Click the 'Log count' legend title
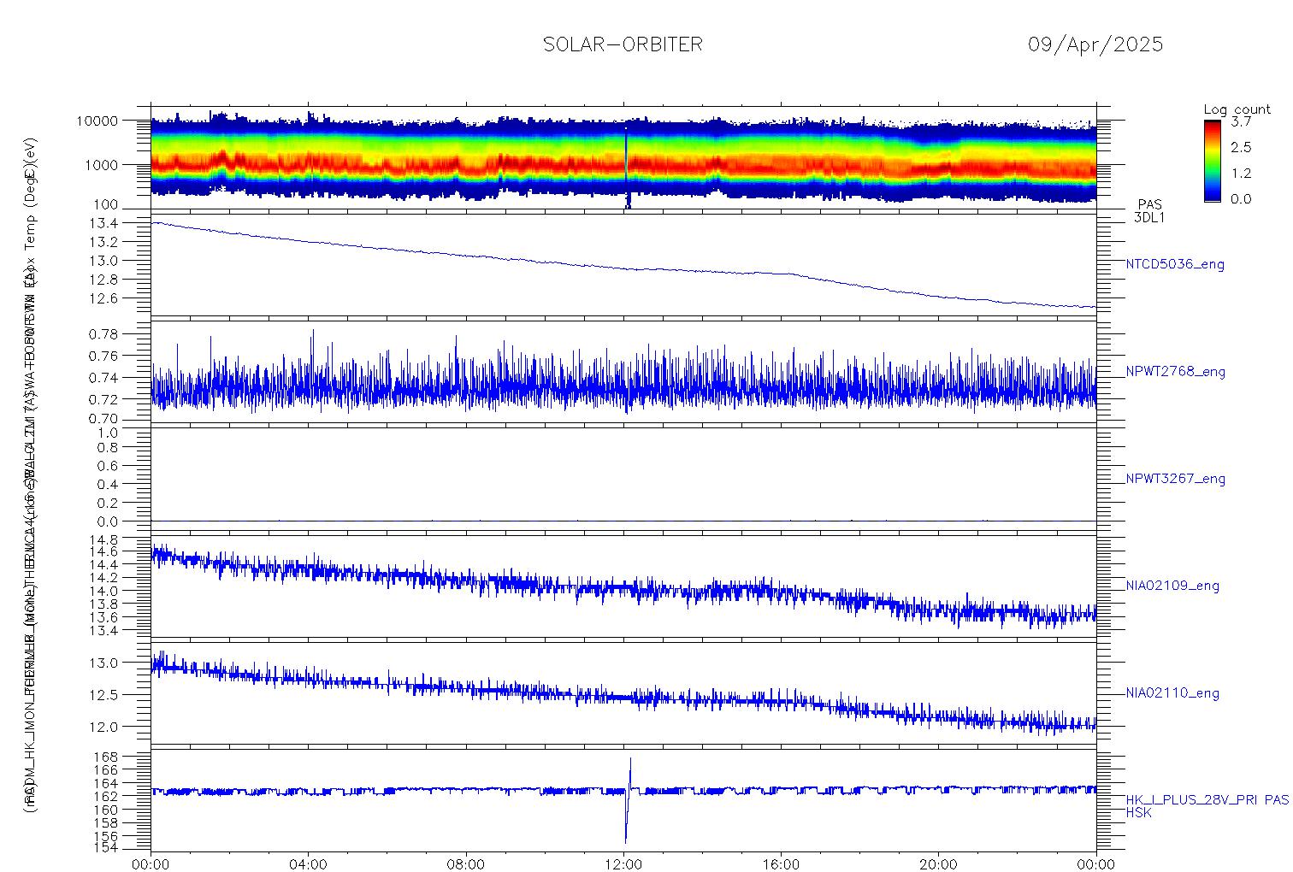This screenshot has height=872, width=1293. (x=1237, y=109)
